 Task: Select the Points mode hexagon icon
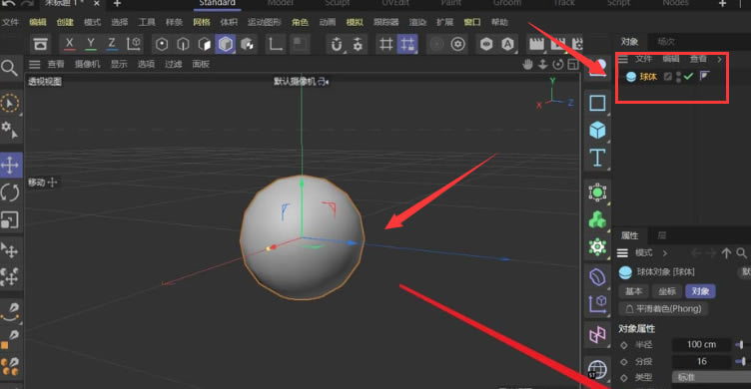coord(162,45)
